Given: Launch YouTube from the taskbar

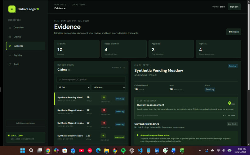Looking at the screenshot, I should coord(82,150).
